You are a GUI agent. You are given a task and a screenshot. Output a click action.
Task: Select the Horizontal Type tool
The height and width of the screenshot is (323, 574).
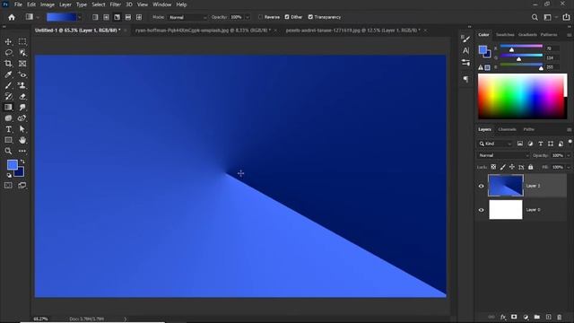tap(8, 129)
